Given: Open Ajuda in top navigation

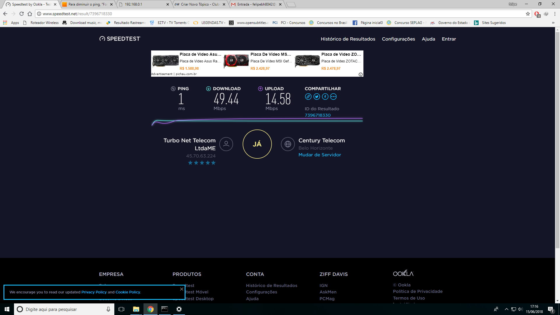Looking at the screenshot, I should (428, 39).
